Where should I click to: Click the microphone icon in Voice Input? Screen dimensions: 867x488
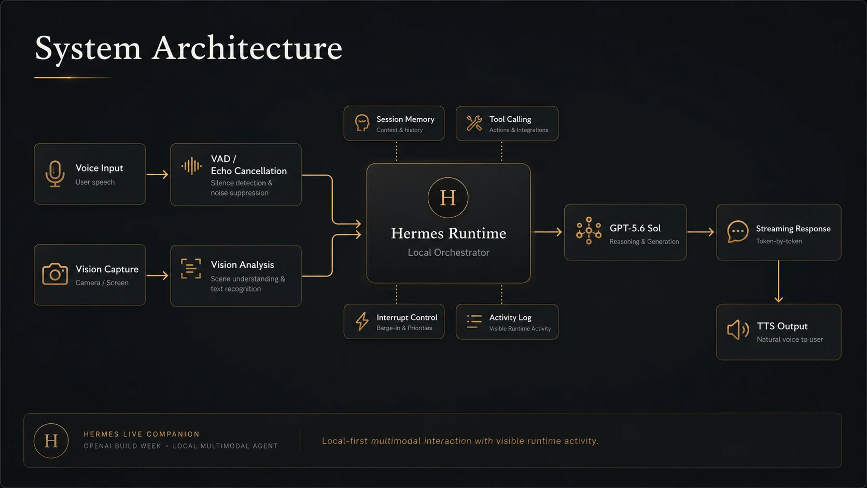[x=55, y=174]
